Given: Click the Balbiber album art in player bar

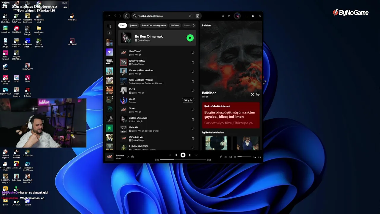Looking at the screenshot, I should 110,157.
